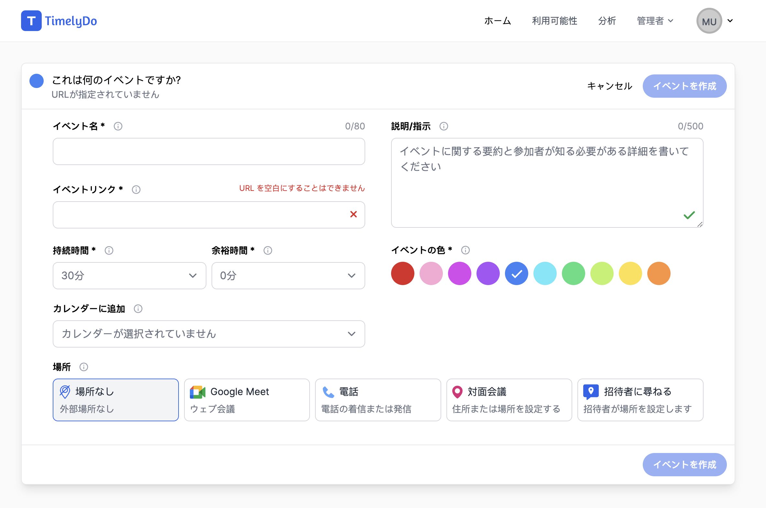Expand the 管理者 menu
766x508 pixels.
click(x=655, y=21)
